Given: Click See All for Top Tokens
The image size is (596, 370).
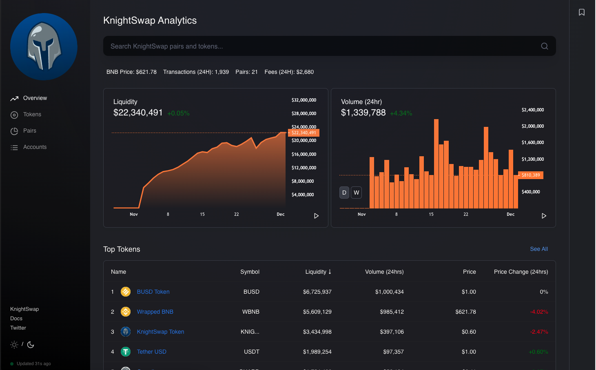Looking at the screenshot, I should (x=539, y=249).
